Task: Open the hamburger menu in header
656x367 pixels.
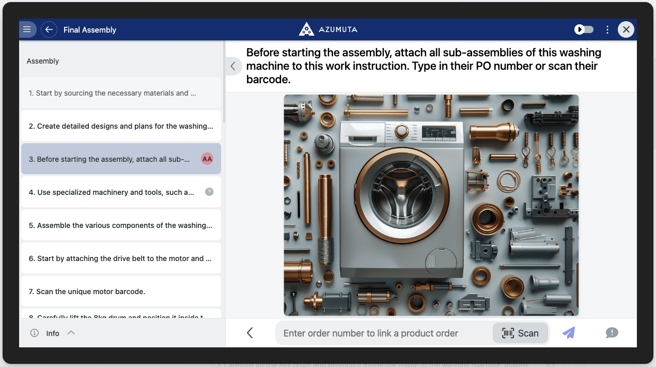Action: 27,29
